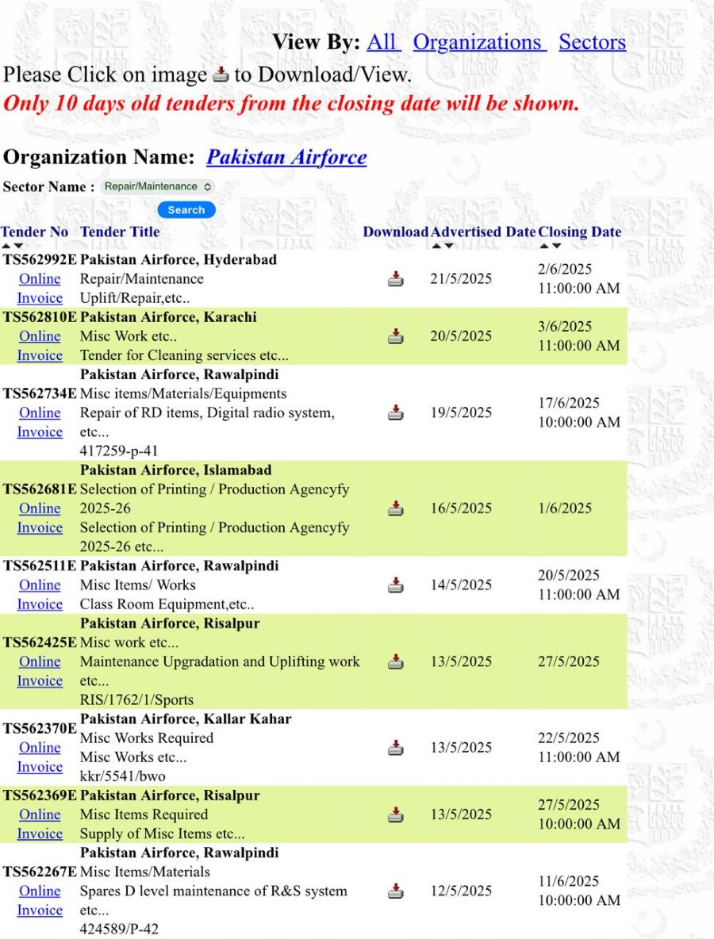View tenders by Organizations
The image size is (714, 939).
479,42
